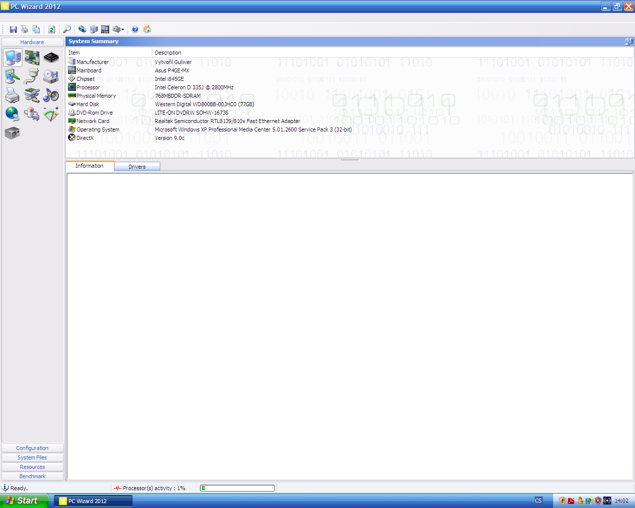The image size is (635, 508).
Task: Click the Home house toolbar icon
Action: (x=147, y=30)
